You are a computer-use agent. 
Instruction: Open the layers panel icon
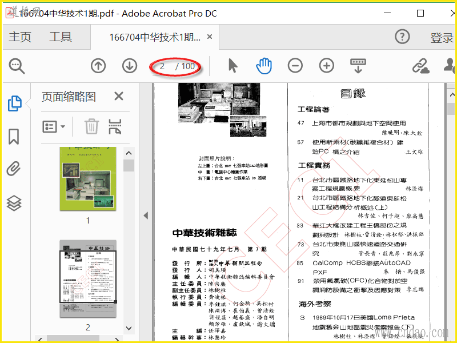(x=14, y=203)
